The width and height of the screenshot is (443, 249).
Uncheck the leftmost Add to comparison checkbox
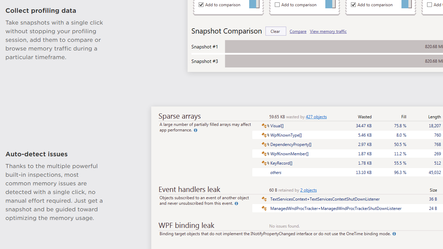point(201,5)
